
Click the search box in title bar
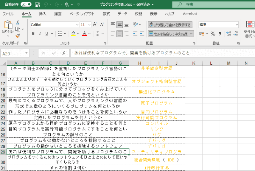pyautogui.click(x=214, y=4)
